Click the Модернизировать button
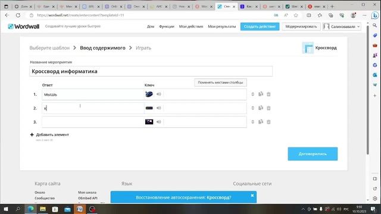The width and height of the screenshot is (381, 214). click(x=301, y=26)
